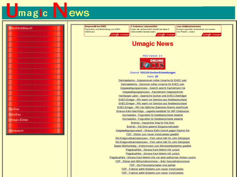
Task: Open the Waschbrettbauch menu entry
Action: 35,28
